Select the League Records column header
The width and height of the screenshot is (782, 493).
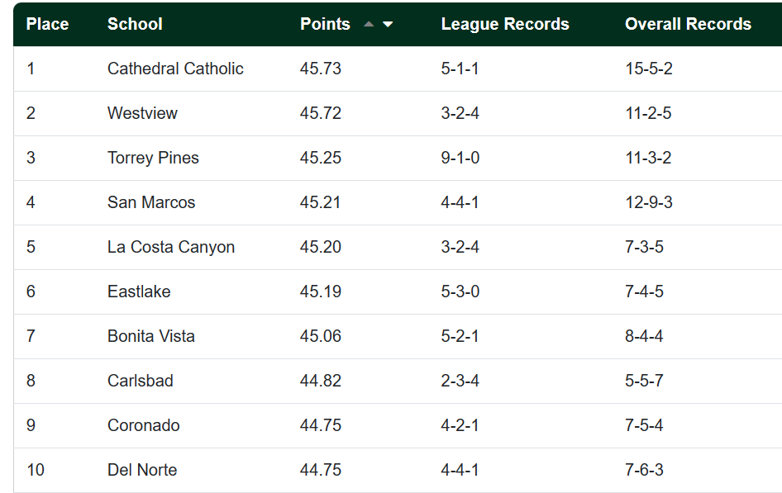[x=505, y=24]
